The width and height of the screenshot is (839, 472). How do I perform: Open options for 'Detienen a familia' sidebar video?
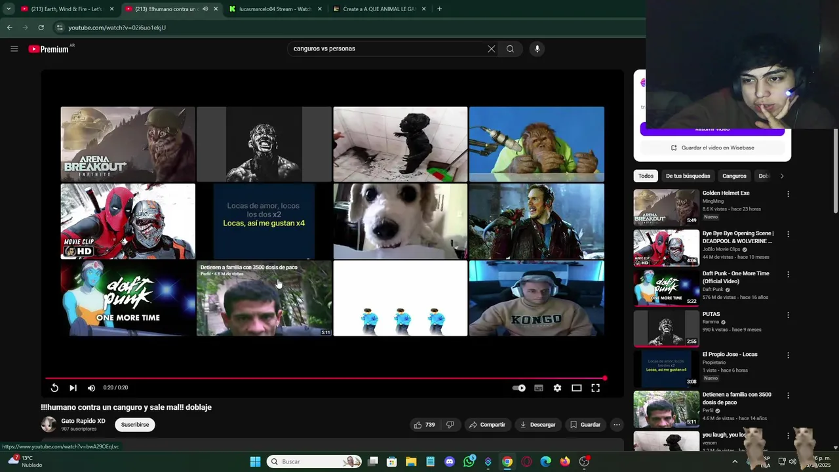[x=788, y=395]
